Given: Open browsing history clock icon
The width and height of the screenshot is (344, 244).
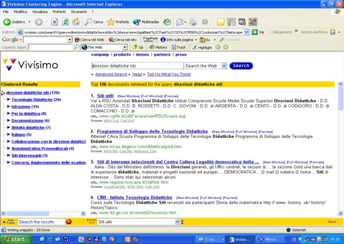Looking at the screenshot, I should (167, 22).
